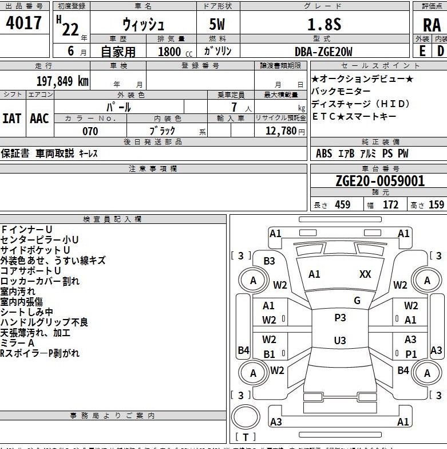Select chassis number ZGE20-0059001
The width and height of the screenshot is (447, 449).
(380, 181)
